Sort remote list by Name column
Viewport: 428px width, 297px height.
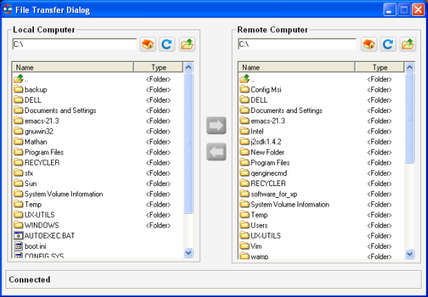point(296,68)
